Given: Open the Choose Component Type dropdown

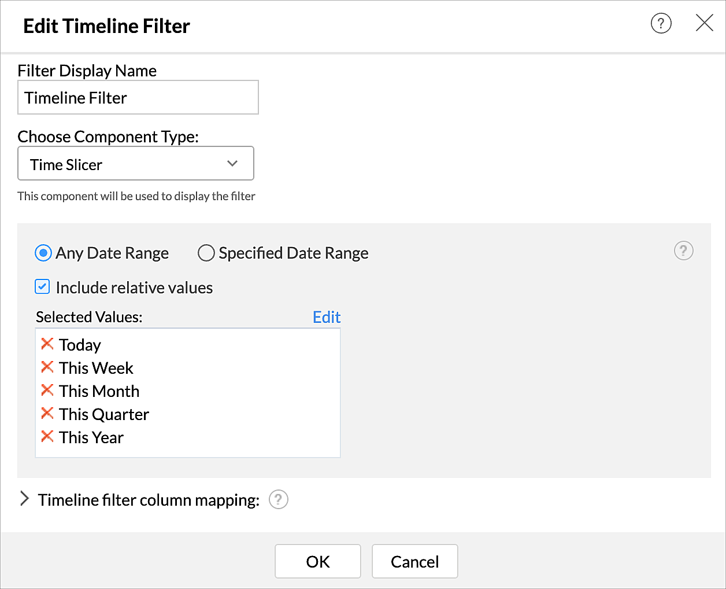Looking at the screenshot, I should coord(136,164).
